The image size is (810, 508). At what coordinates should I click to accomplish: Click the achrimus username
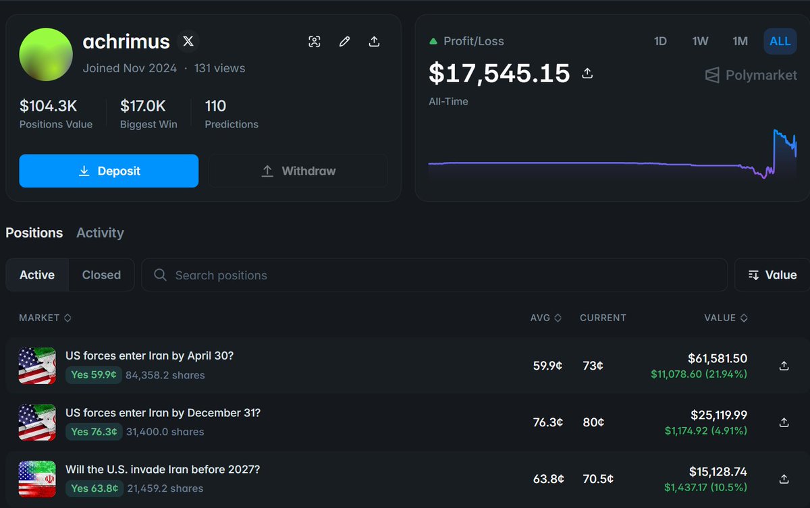(126, 42)
